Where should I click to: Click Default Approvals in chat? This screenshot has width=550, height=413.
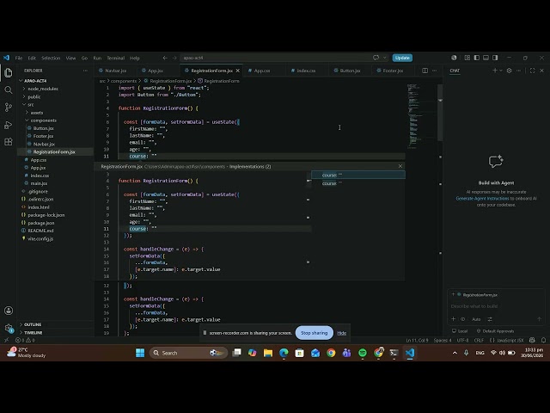click(495, 331)
